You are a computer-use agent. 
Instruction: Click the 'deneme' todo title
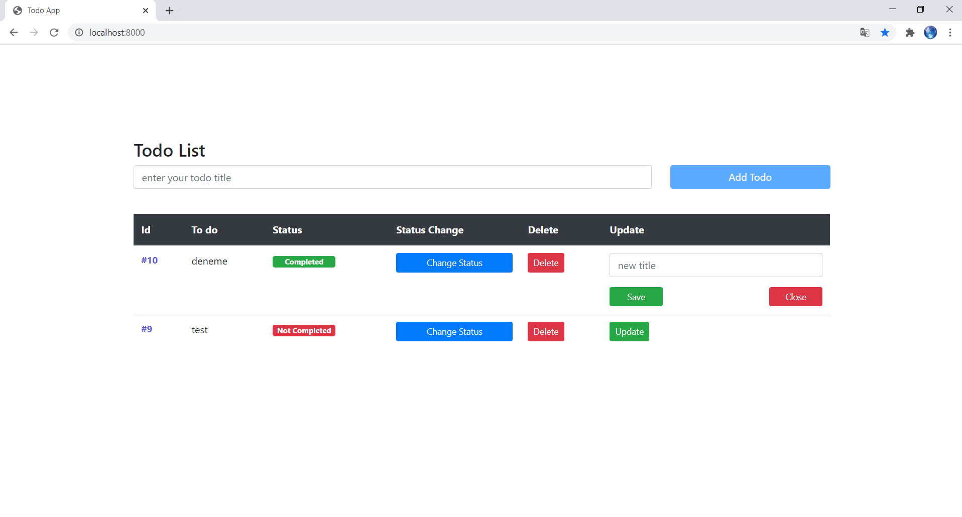pos(209,261)
